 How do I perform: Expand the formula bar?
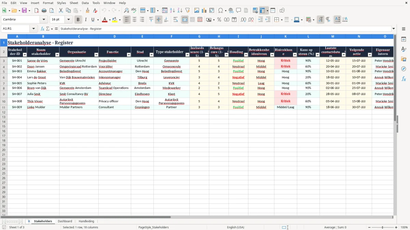[x=394, y=29]
